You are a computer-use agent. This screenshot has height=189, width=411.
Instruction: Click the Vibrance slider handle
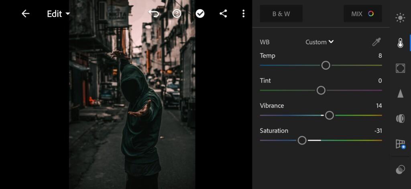(330, 115)
